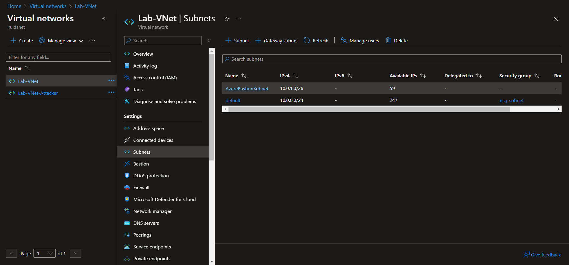Click the Gateway subnet plus icon

point(258,41)
